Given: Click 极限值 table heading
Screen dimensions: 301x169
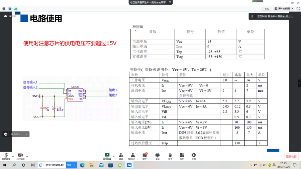Looking at the screenshot, I should tap(138, 26).
